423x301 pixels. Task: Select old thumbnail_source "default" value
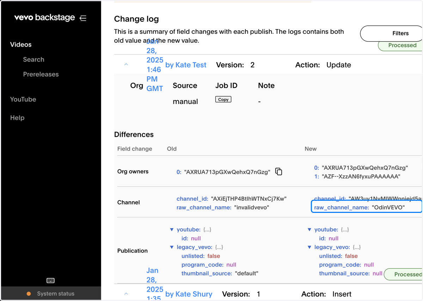pos(246,274)
